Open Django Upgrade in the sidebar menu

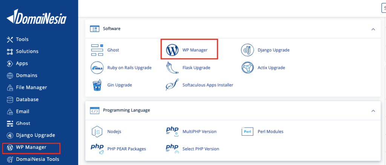tap(35, 136)
